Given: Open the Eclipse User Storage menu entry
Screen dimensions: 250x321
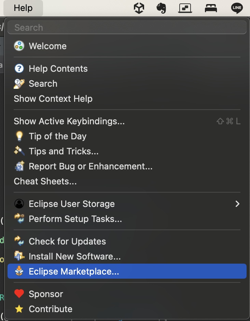Looking at the screenshot, I should tap(72, 204).
